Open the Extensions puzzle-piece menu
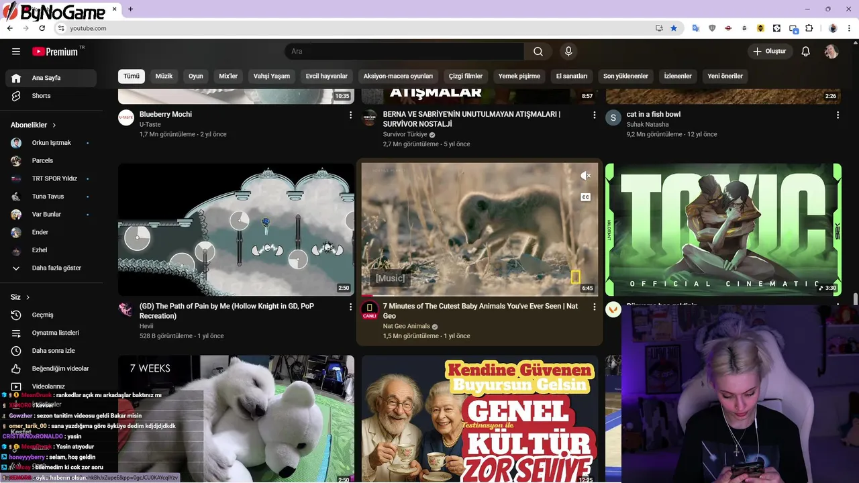This screenshot has width=859, height=483. pos(809,28)
